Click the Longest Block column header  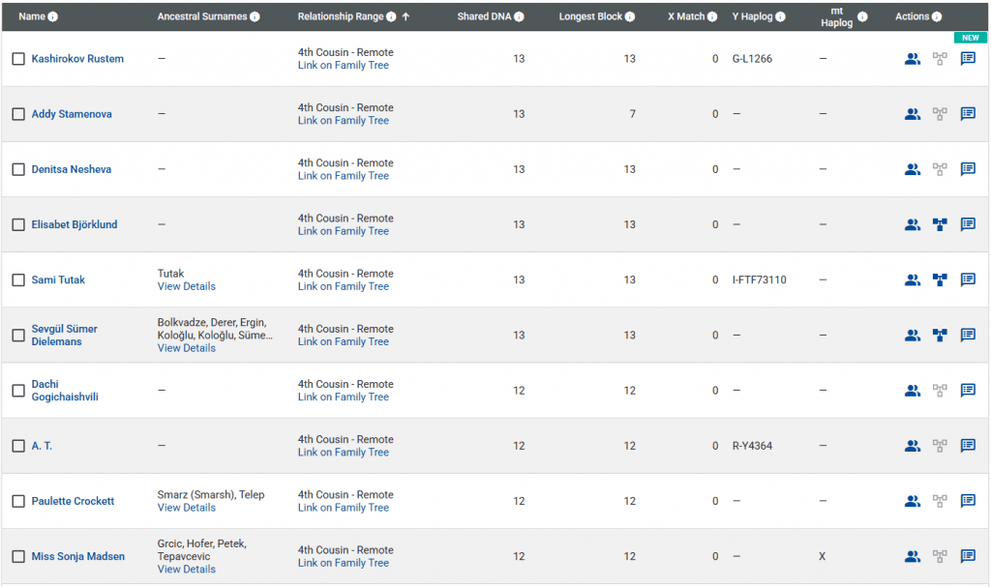[x=590, y=16]
